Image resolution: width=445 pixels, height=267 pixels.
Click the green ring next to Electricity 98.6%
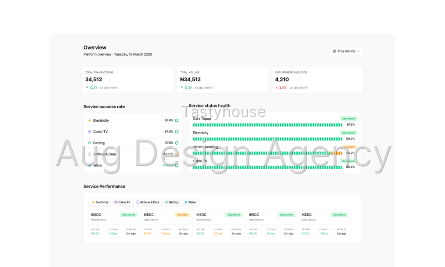[x=176, y=120]
